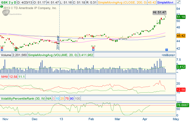Click the IVHV study label
The width and height of the screenshot is (190, 121).
pos(4,77)
